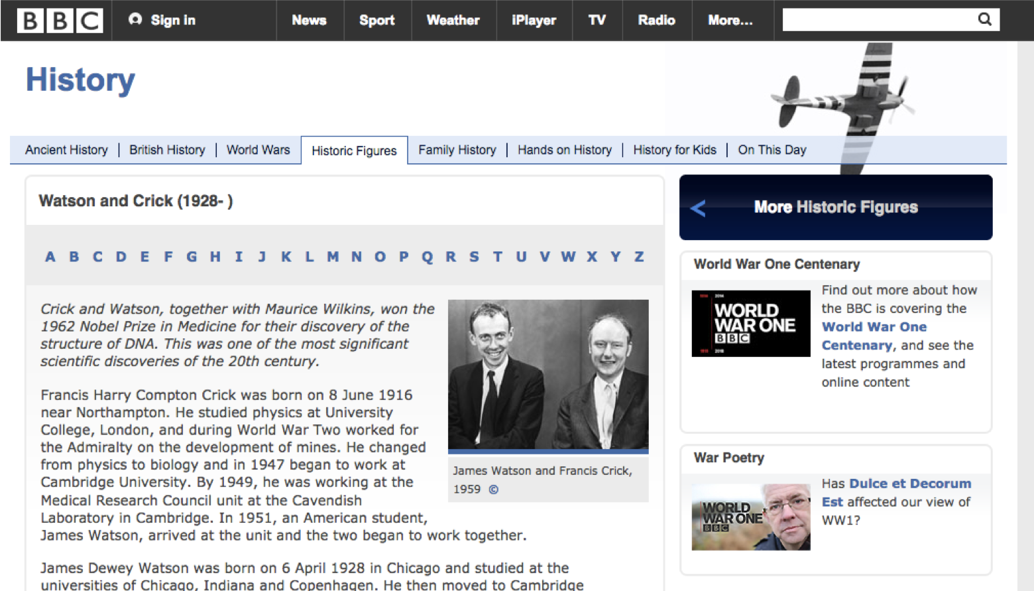Jump to letter T in index
Image resolution: width=1034 pixels, height=591 pixels.
click(498, 257)
